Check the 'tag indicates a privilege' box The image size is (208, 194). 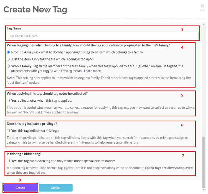coord(8,131)
